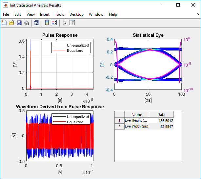Click the Name column header in the table
Screen dimensions: 201x179
pyautogui.click(x=137, y=114)
